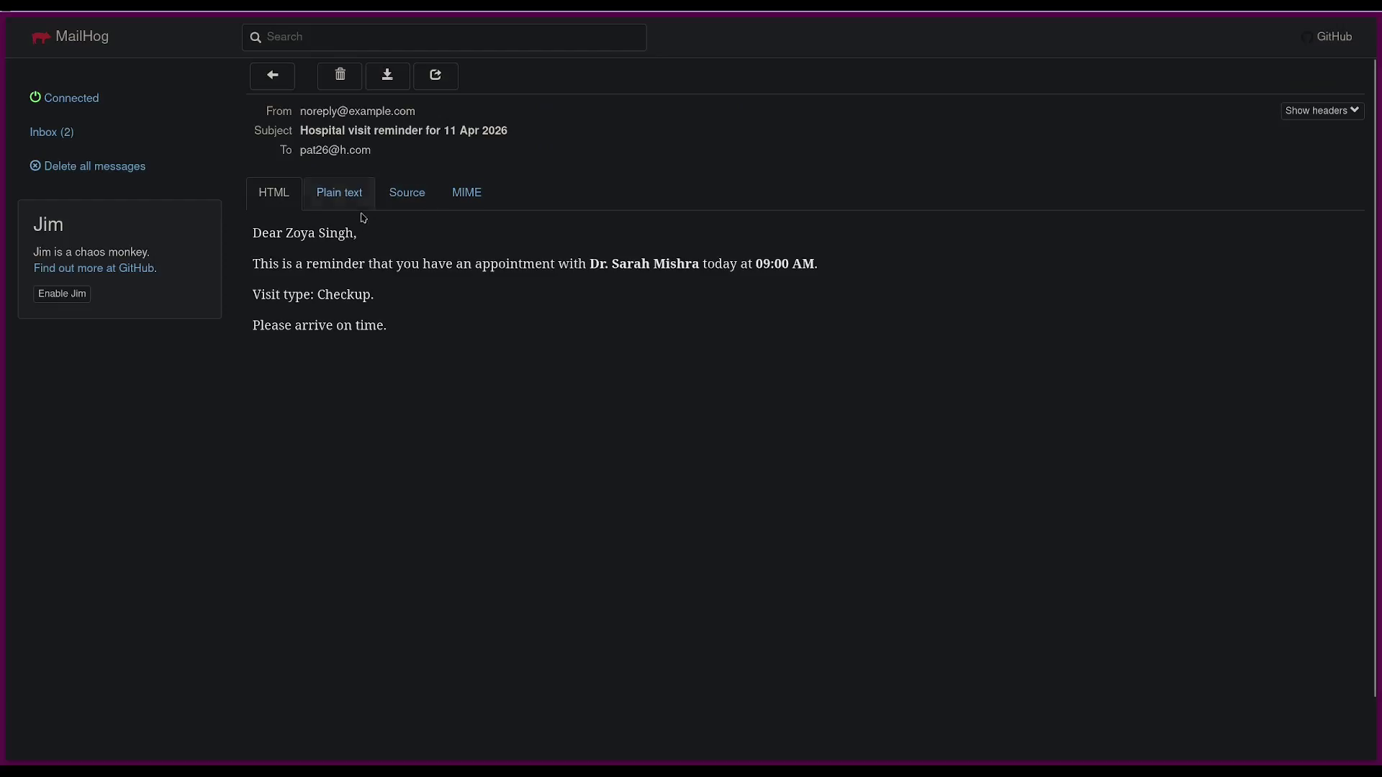Click the Dear Zoya Singh greeting
The height and width of the screenshot is (777, 1382).
click(304, 233)
